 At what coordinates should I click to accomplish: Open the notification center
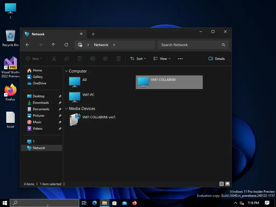click(267, 203)
